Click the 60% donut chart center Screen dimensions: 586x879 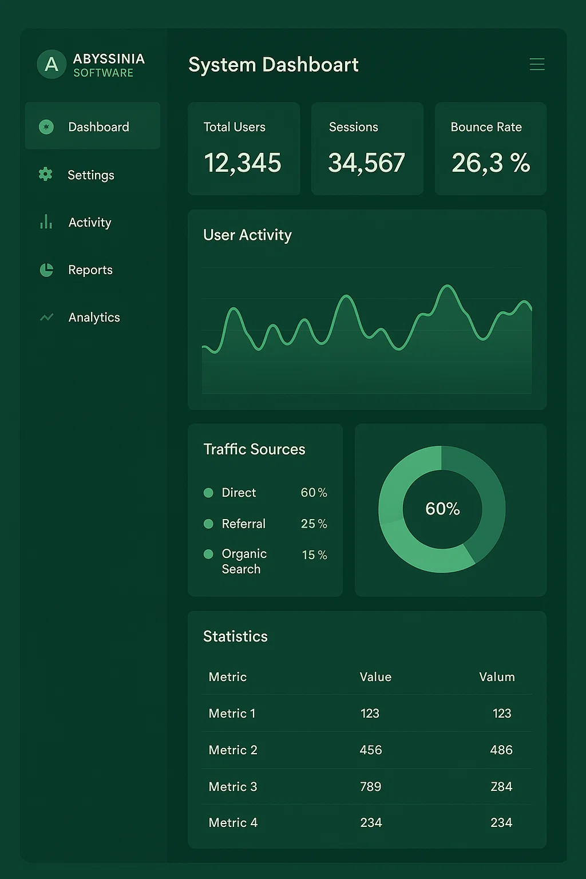click(442, 509)
